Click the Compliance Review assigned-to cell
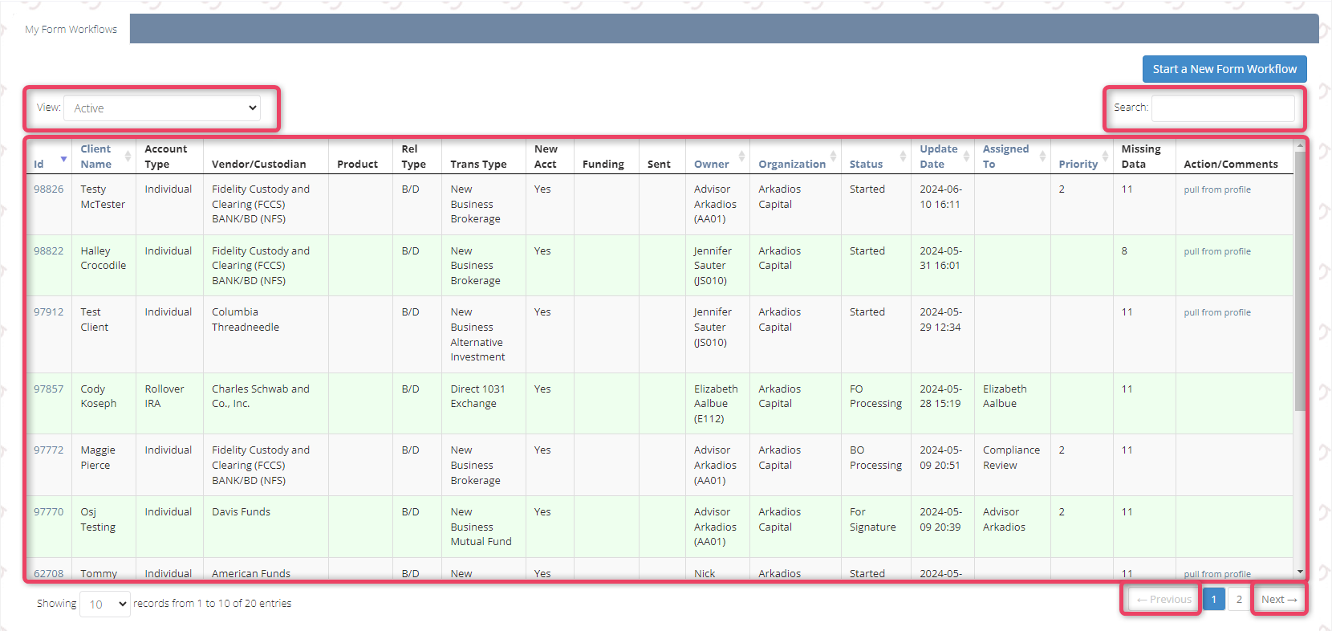This screenshot has height=631, width=1332. (x=1013, y=465)
